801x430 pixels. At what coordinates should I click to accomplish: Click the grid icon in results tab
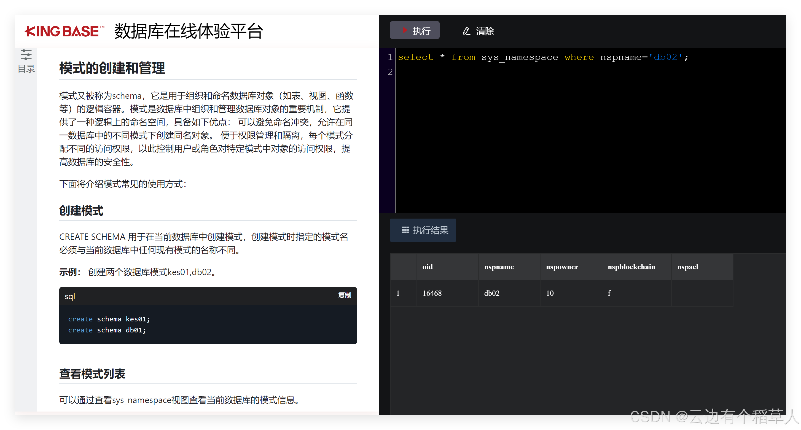pyautogui.click(x=405, y=230)
